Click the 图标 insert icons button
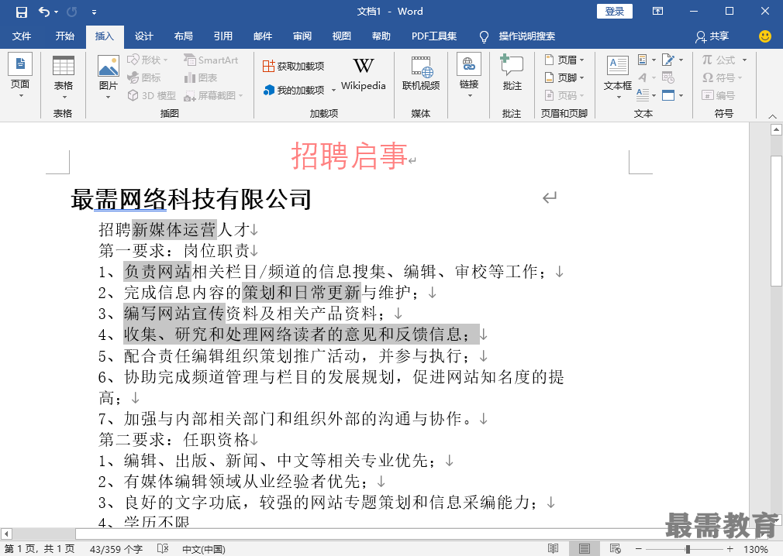Viewport: 783px width, 556px height. (144, 77)
